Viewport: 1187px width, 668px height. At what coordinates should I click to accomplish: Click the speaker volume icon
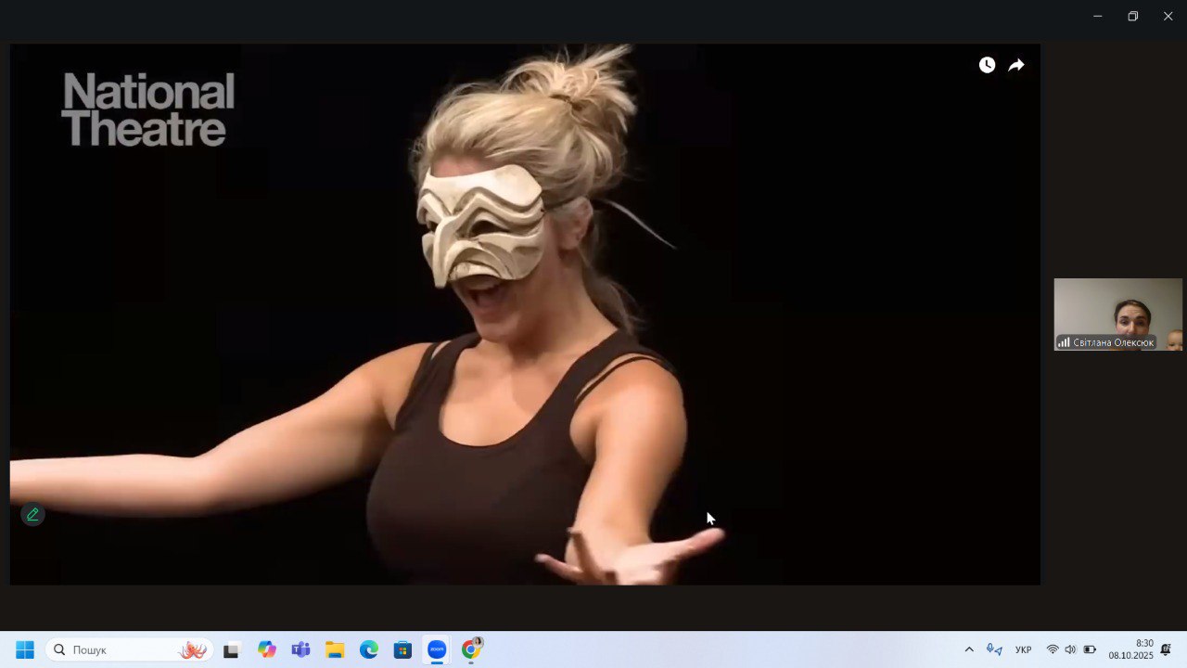pyautogui.click(x=1070, y=649)
